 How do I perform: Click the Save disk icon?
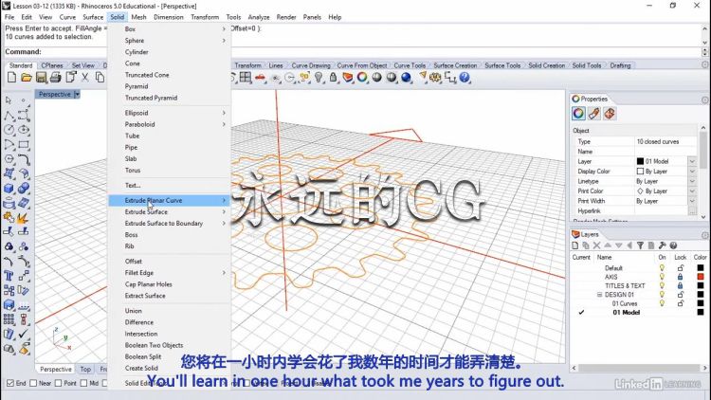coord(42,78)
